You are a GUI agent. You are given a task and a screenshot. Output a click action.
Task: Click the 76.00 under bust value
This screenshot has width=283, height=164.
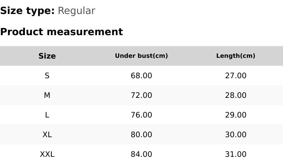[141, 115]
